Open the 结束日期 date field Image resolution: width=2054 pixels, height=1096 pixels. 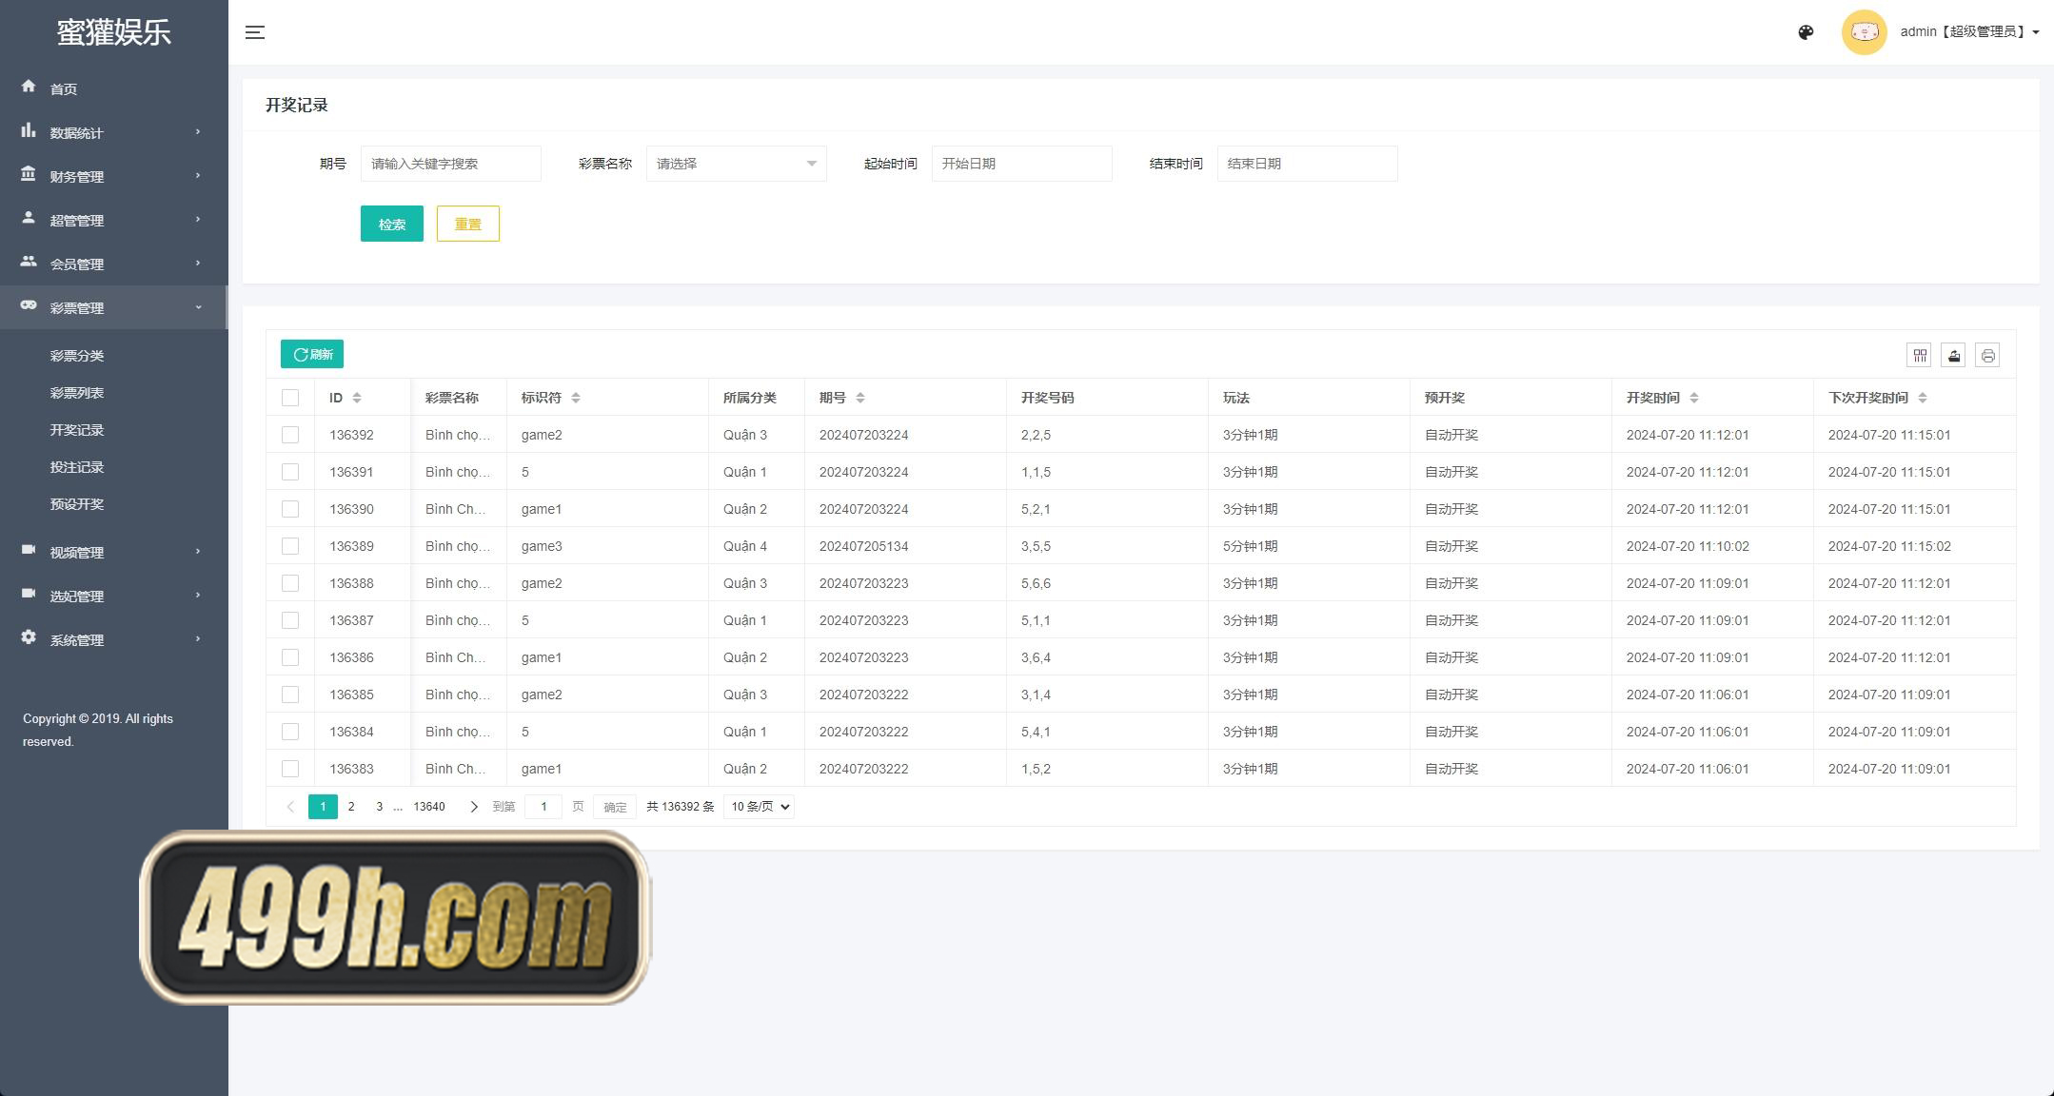tap(1307, 164)
